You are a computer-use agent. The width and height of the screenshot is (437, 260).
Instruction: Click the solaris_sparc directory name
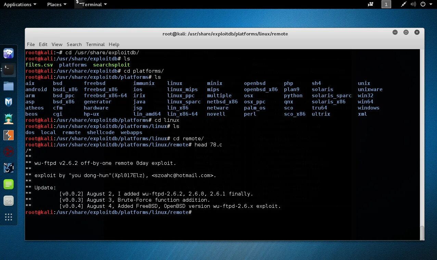(332, 96)
